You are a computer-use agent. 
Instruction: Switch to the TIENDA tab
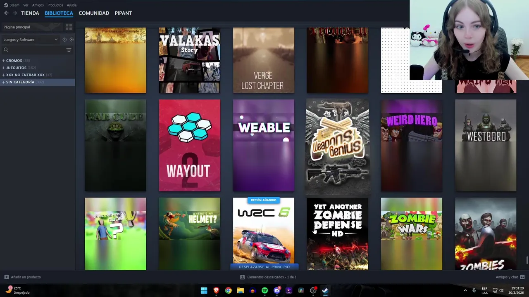pos(30,13)
